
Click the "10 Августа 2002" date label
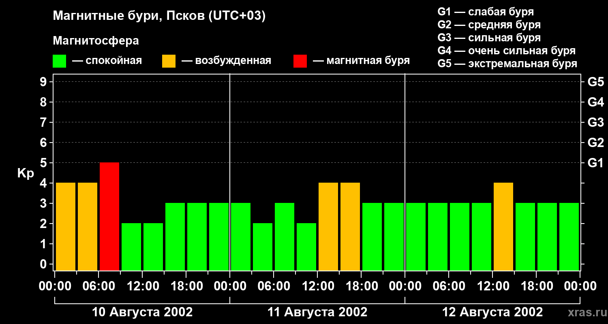tap(142, 312)
